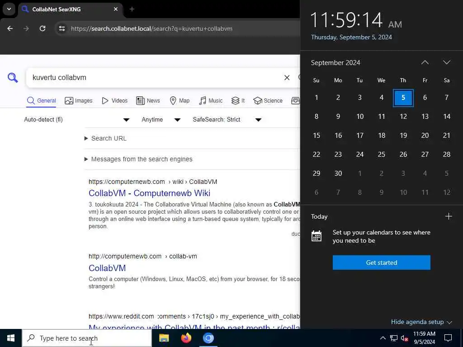This screenshot has width=463, height=347.
Task: Open the tab search chevron button
Action: 9,9
